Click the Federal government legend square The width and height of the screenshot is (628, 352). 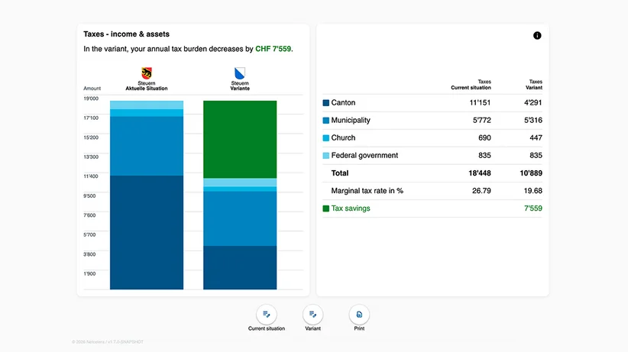tap(326, 156)
